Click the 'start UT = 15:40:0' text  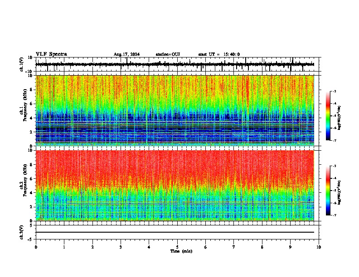pos(219,54)
